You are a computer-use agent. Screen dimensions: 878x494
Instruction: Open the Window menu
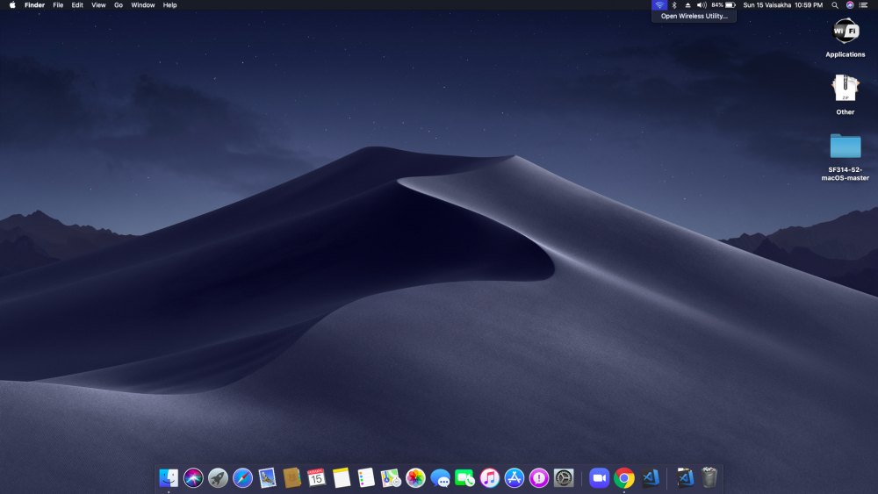click(x=143, y=5)
